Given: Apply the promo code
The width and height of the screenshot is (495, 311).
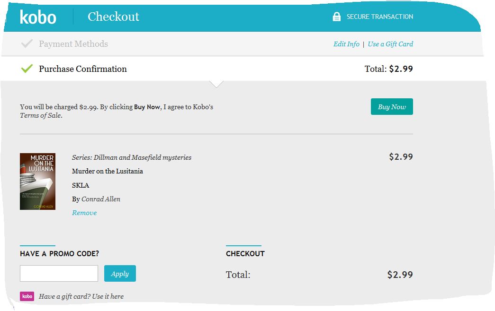Looking at the screenshot, I should pyautogui.click(x=120, y=274).
